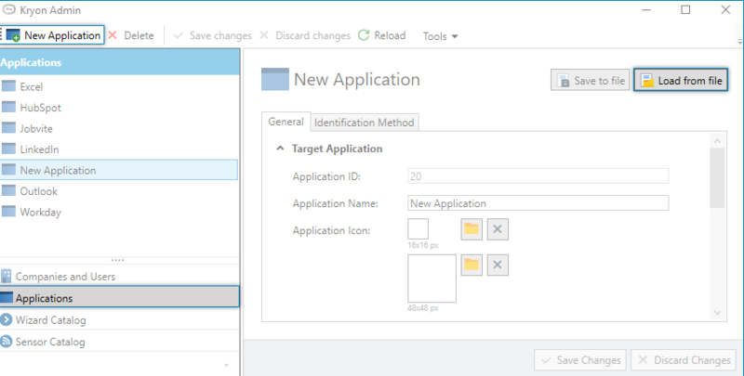
Task: Expand navigation pane options arrow at bottom
Action: coord(225,365)
